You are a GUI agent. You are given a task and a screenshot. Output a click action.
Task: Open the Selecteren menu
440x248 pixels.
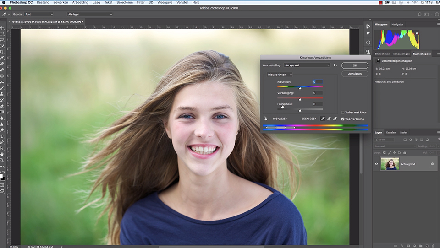coord(125,2)
